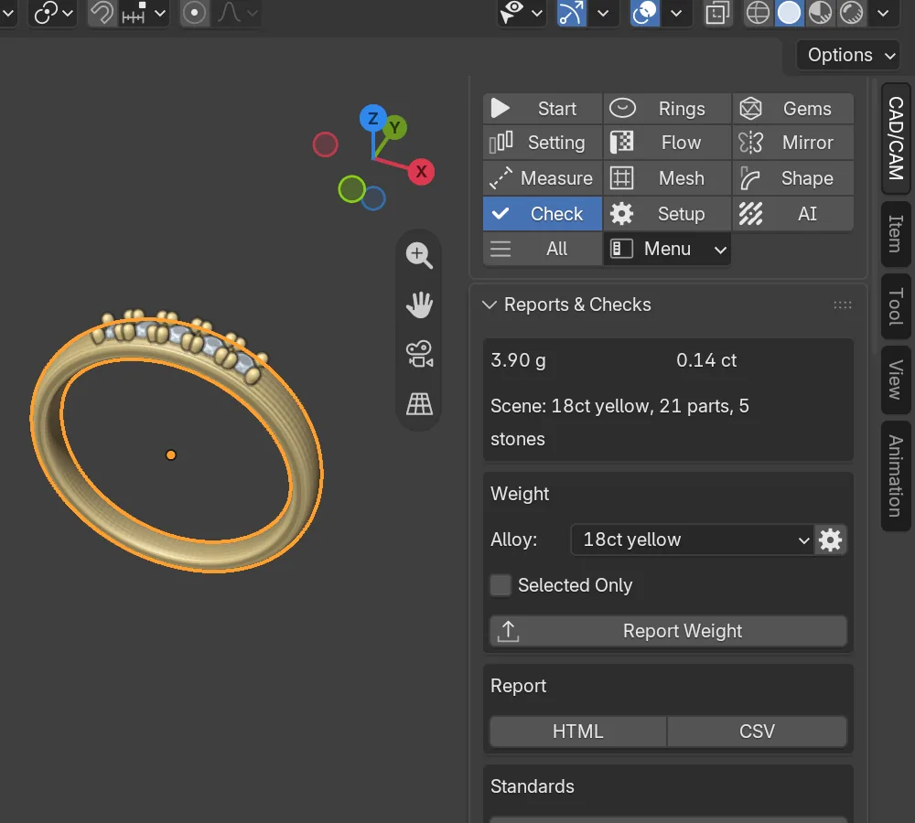Click the ring's orange origin dot
Screen dimensions: 915x823
[x=170, y=455]
